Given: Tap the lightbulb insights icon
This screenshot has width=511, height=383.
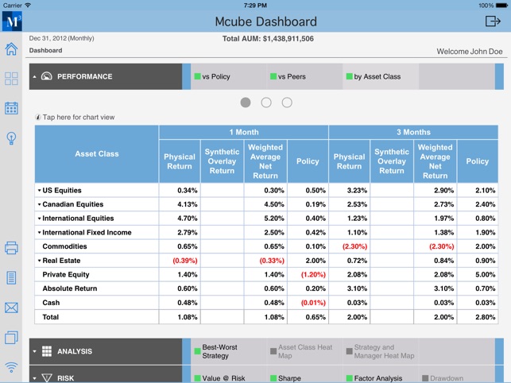Looking at the screenshot, I should [11, 138].
